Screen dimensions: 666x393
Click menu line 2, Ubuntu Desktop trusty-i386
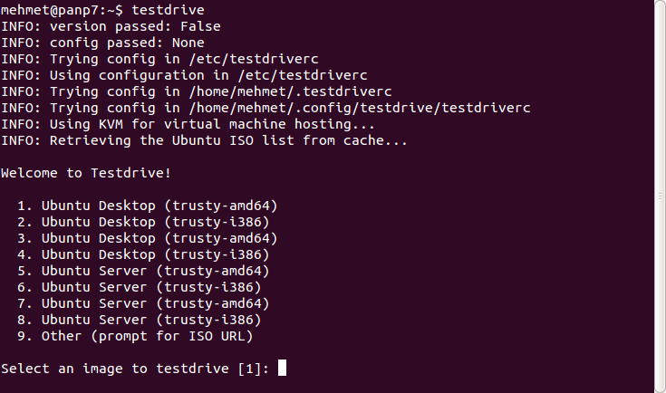click(143, 222)
